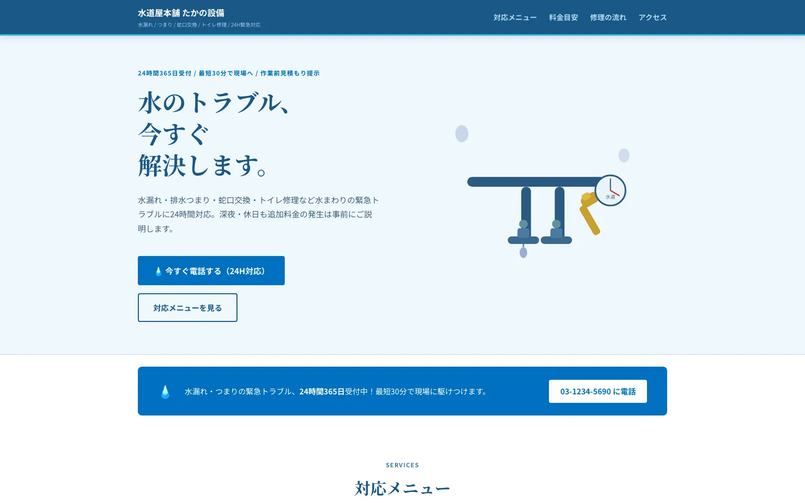The image size is (805, 503).
Task: Call via 03-1234-5690 に電話 button
Action: pos(598,391)
